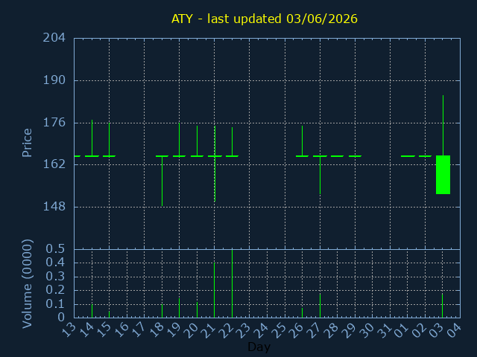Click the 'Day' axis title
Image resolution: width=477 pixels, height=357 pixels.
(259, 347)
